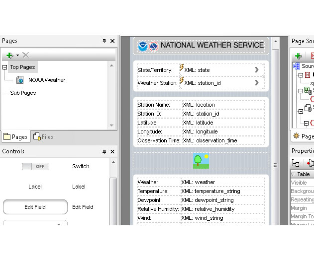Pick the Label control preview

coord(35,187)
